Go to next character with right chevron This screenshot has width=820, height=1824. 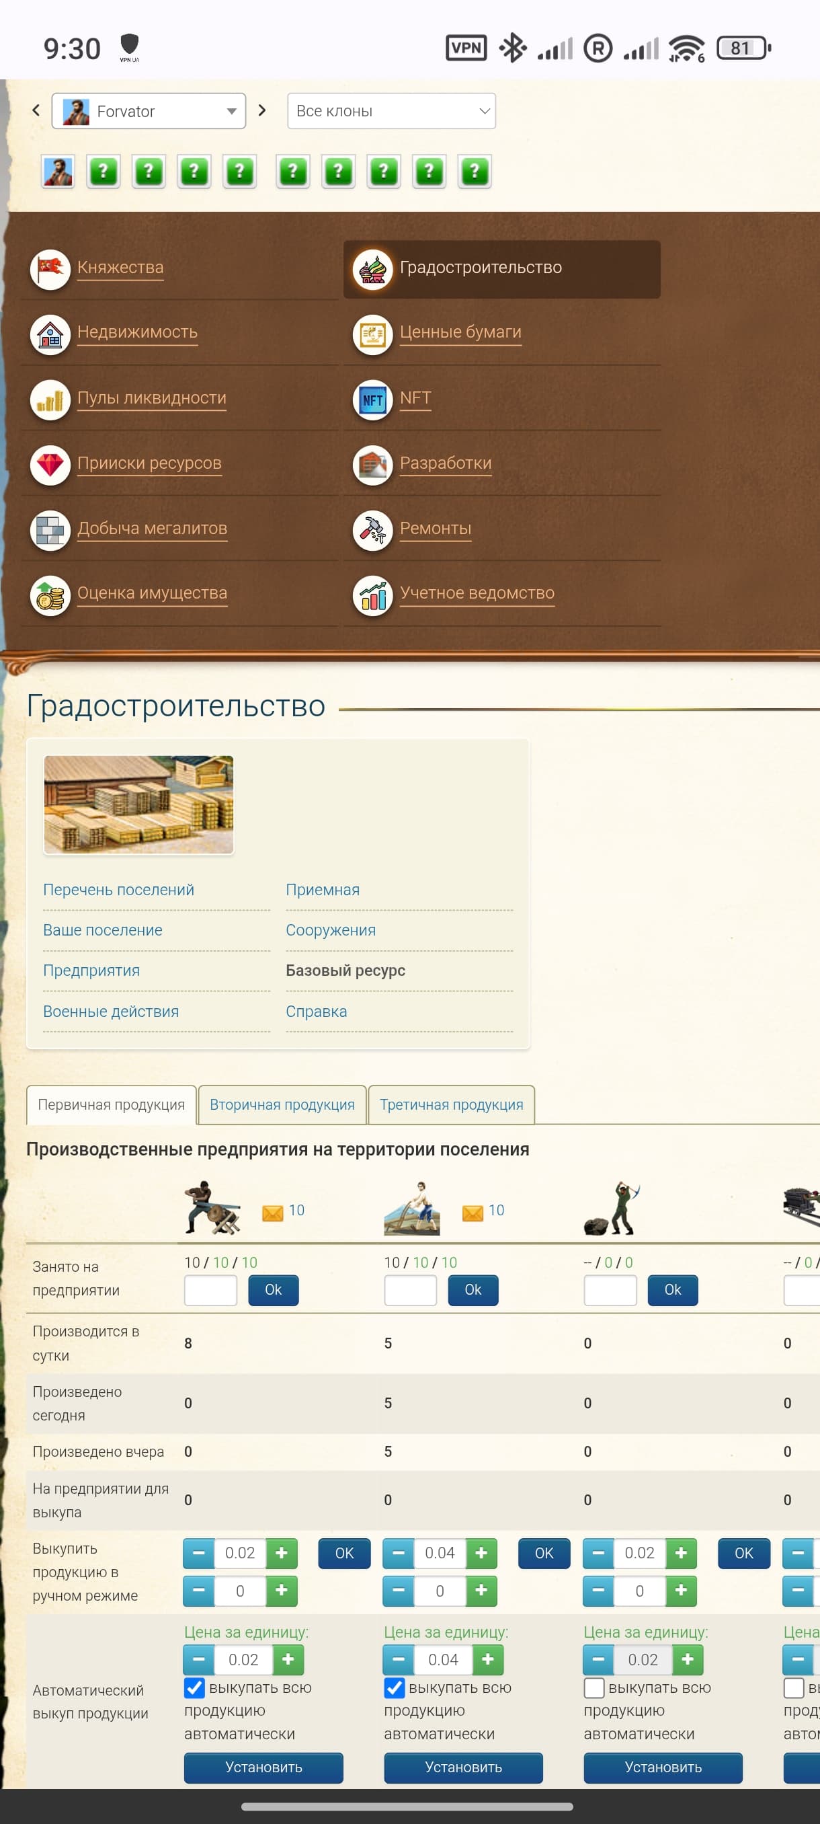coord(263,110)
